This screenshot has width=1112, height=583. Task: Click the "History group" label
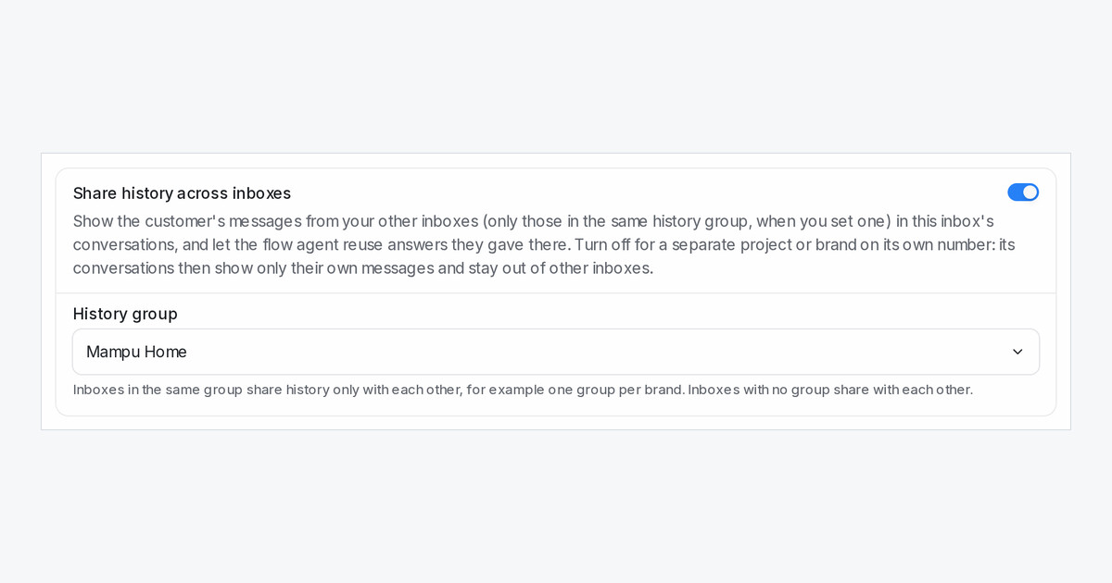tap(125, 314)
